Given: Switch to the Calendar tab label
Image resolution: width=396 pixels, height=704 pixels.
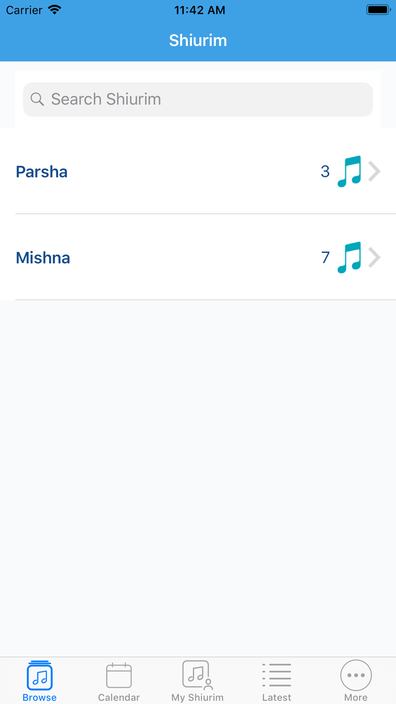Looking at the screenshot, I should pyautogui.click(x=119, y=697).
